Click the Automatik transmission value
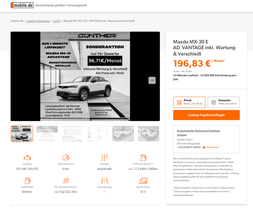253x208 pixels. tap(104, 169)
